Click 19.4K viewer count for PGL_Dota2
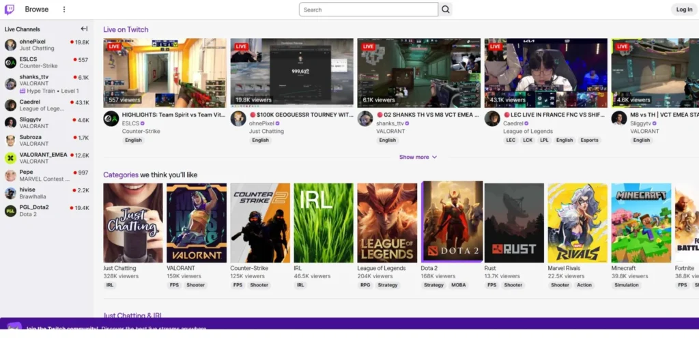 pyautogui.click(x=82, y=207)
